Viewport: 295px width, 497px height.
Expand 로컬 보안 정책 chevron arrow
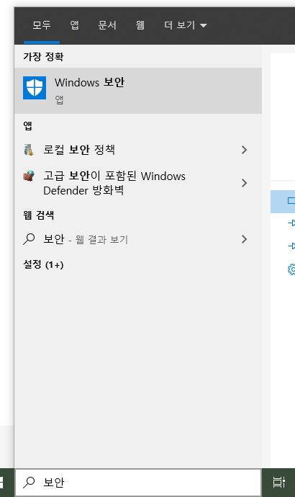point(244,150)
